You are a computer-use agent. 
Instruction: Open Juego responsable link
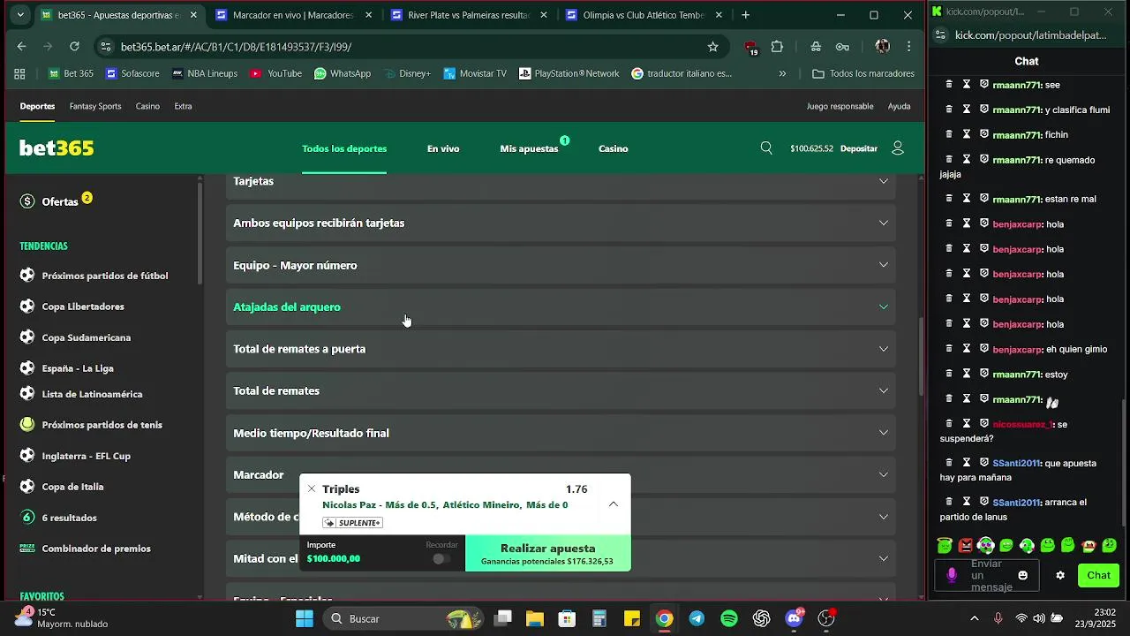pos(840,106)
